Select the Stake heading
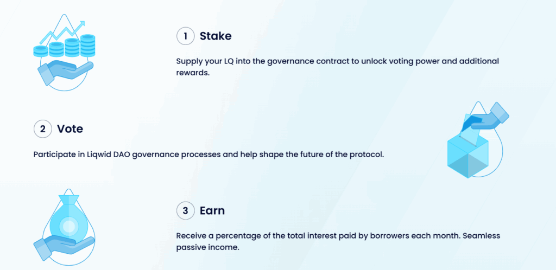The width and height of the screenshot is (556, 270). point(216,36)
